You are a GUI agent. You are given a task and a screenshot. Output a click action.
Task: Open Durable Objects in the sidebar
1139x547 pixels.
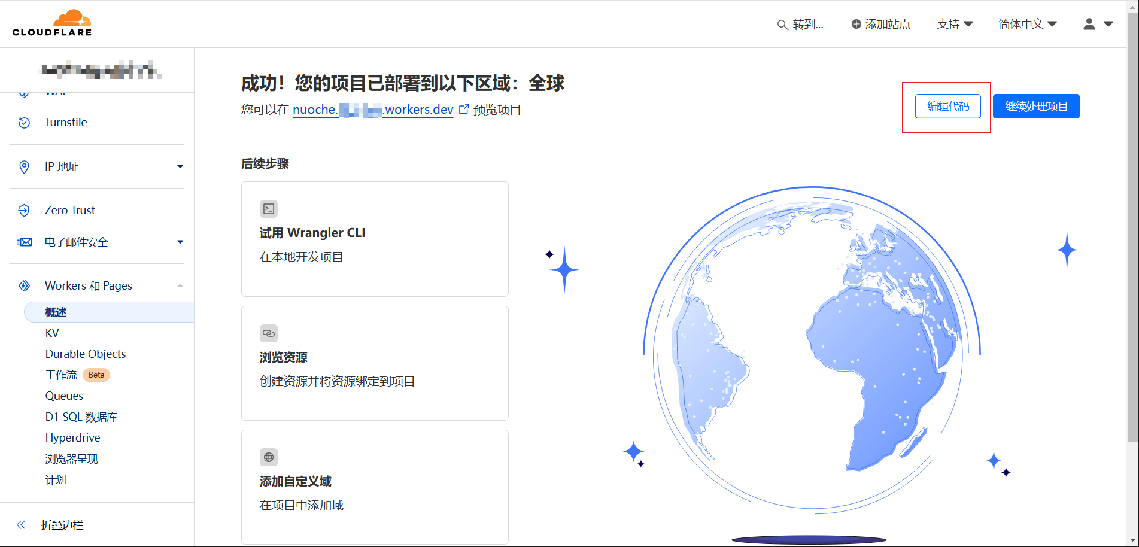86,354
